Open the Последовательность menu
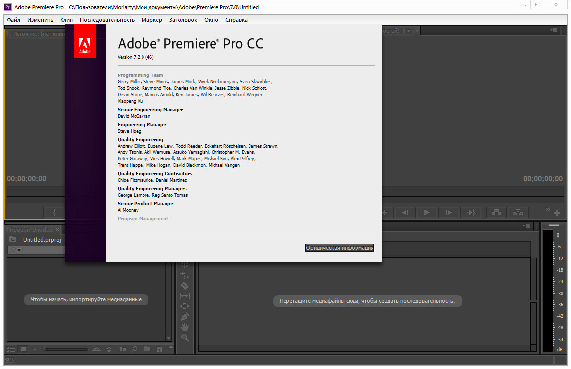 pos(107,20)
